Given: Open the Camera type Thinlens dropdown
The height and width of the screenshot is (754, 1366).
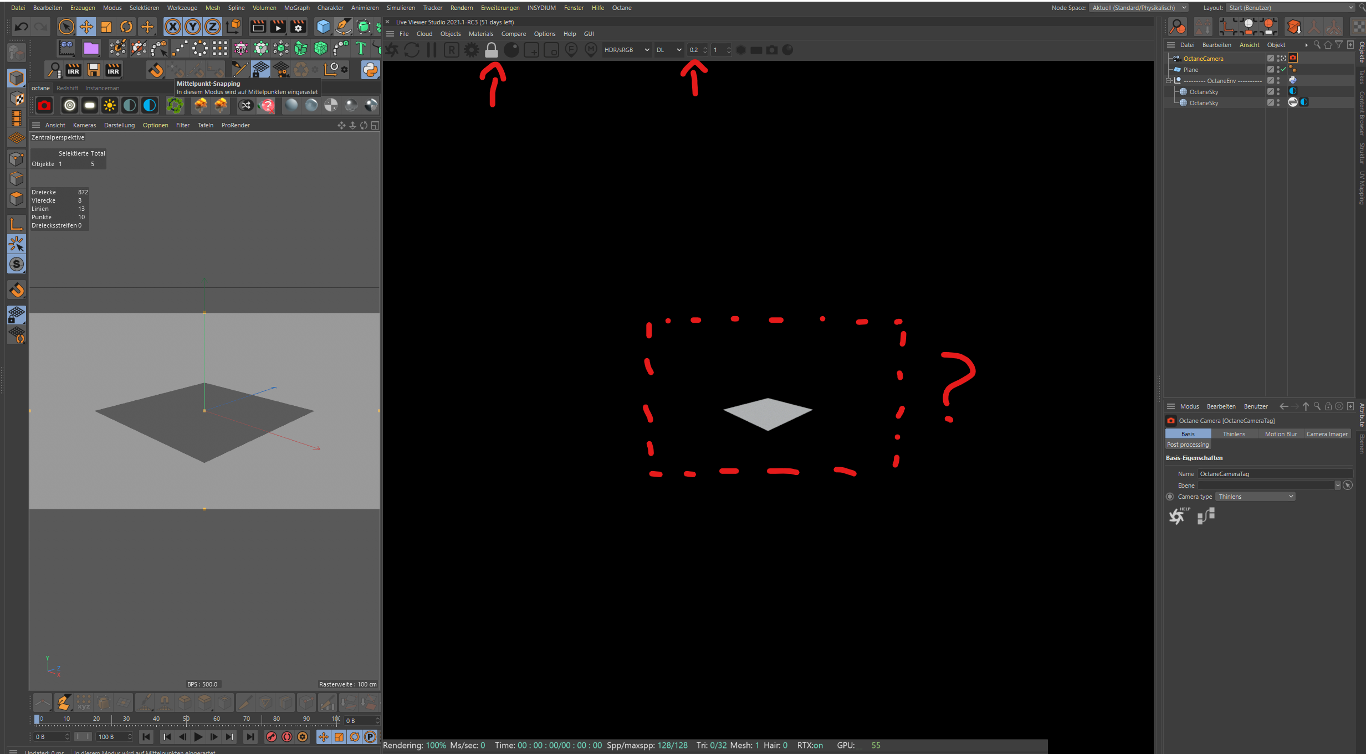Looking at the screenshot, I should coord(1256,497).
